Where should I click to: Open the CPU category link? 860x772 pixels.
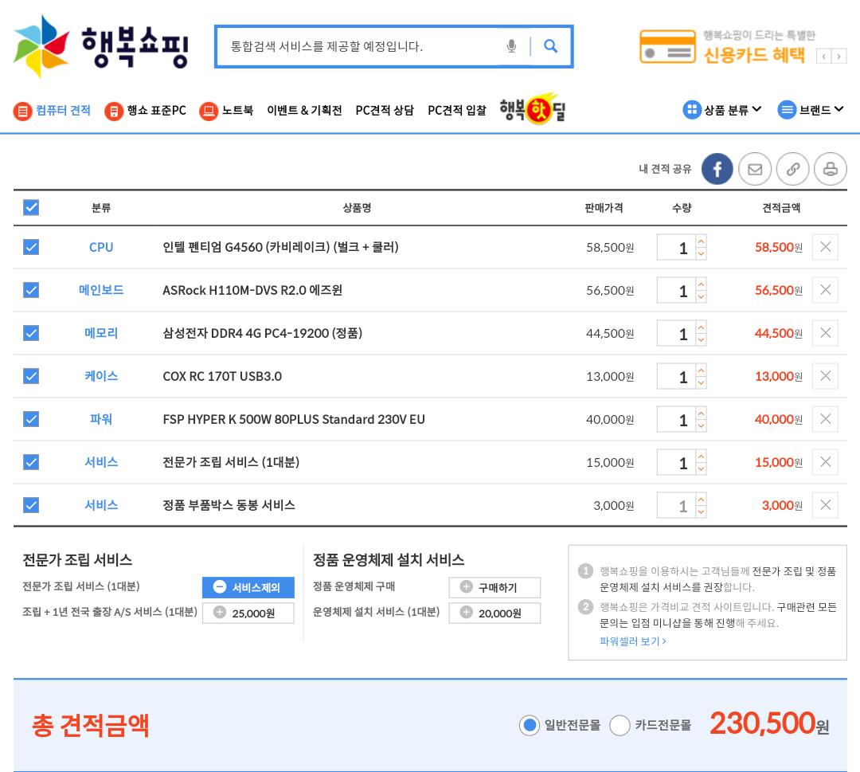tap(101, 247)
